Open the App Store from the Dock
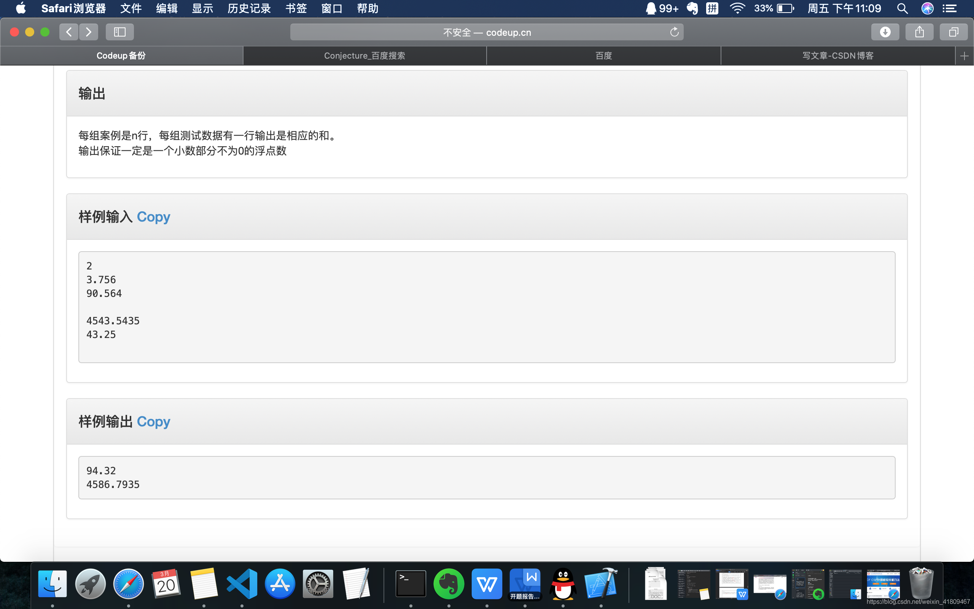This screenshot has width=974, height=609. click(280, 583)
